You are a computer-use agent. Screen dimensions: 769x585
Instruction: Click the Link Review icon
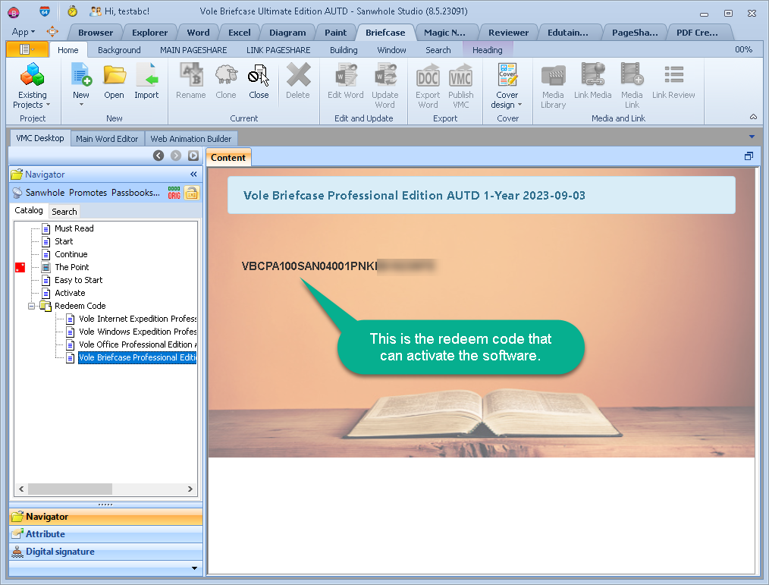pyautogui.click(x=673, y=81)
